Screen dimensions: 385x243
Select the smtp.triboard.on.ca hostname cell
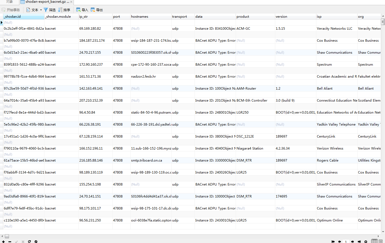click(x=151, y=160)
